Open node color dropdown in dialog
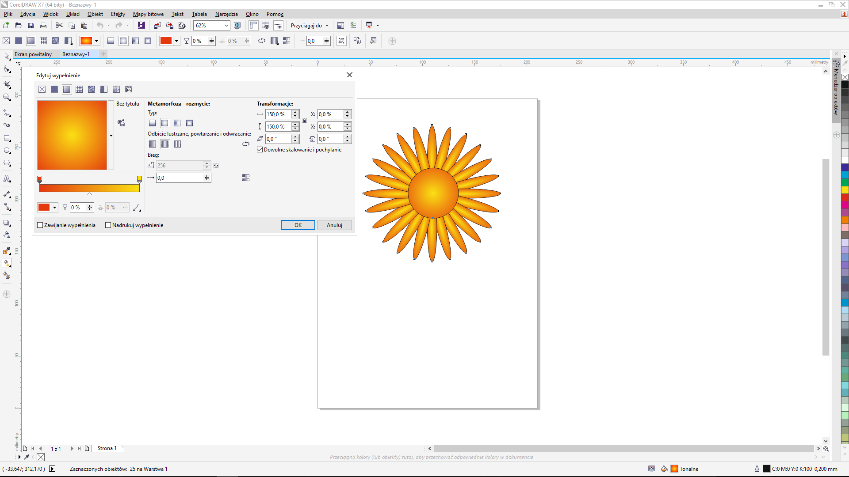This screenshot has height=477, width=849. tap(55, 208)
